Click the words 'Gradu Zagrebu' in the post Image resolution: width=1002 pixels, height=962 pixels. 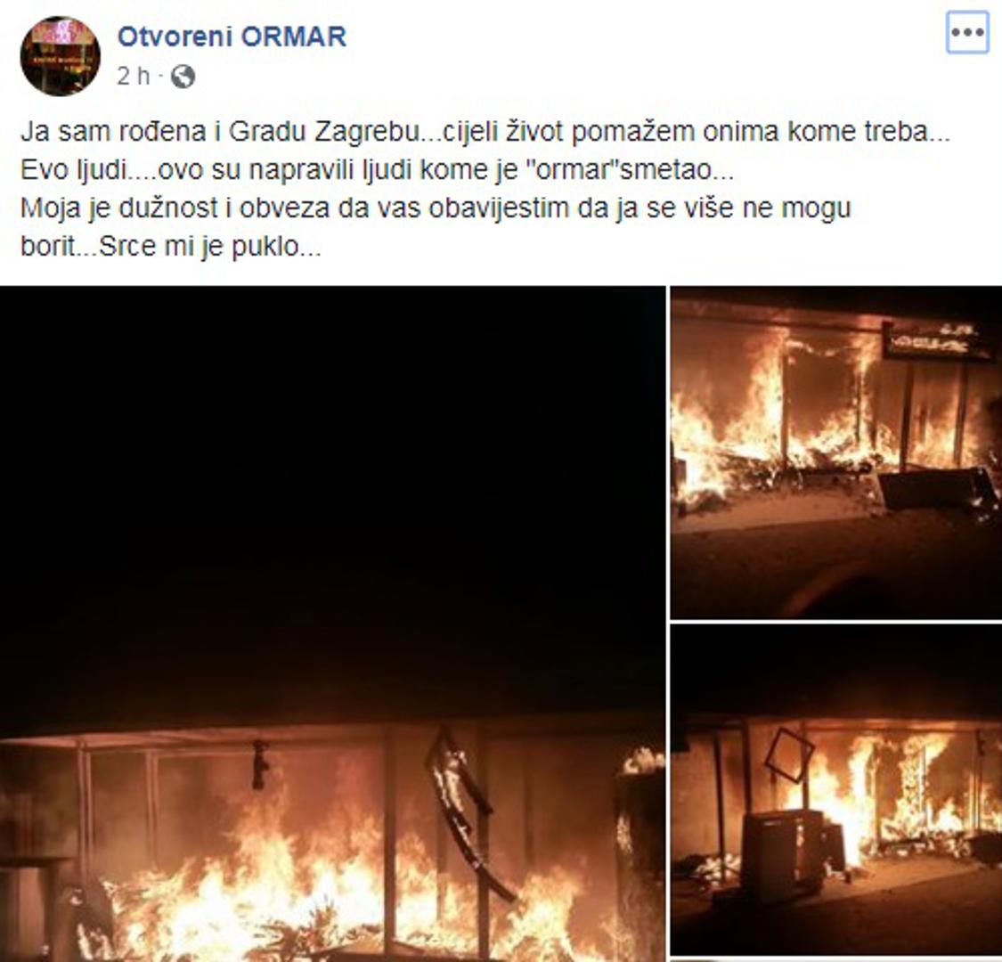click(x=324, y=133)
